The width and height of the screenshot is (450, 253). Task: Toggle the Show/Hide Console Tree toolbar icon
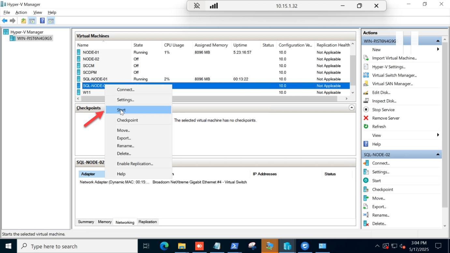[x=32, y=21]
